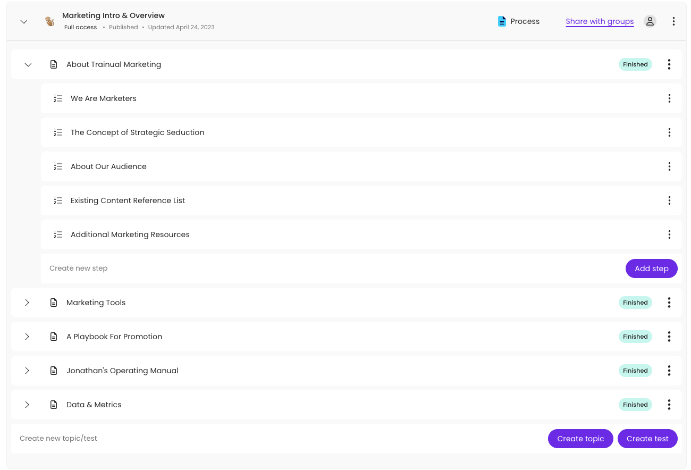Open three-dot menu for Existing Content Reference List

669,200
